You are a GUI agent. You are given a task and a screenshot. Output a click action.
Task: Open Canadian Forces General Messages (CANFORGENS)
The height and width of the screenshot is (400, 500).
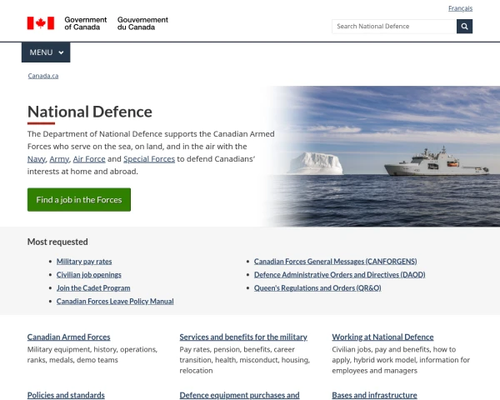(x=336, y=262)
